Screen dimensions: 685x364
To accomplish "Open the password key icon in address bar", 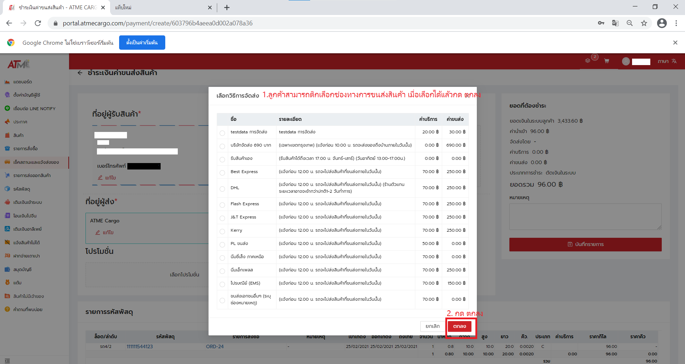I will [601, 23].
